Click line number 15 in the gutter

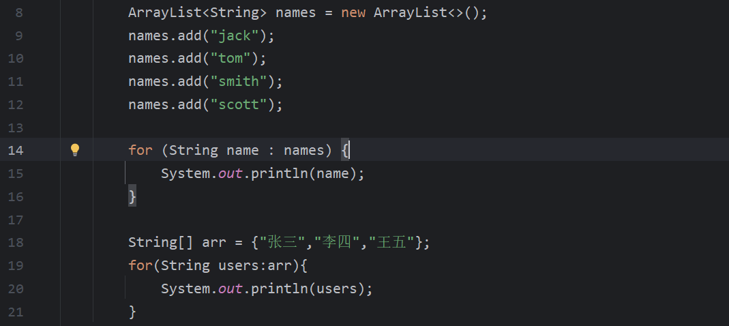tap(15, 174)
